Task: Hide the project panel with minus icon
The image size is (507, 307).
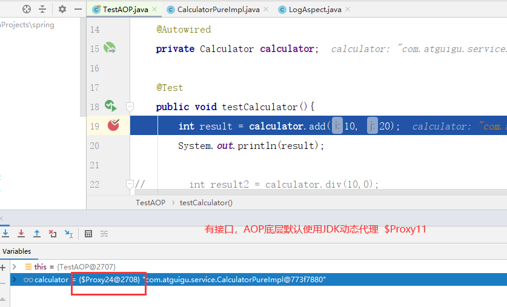Action: [78, 9]
